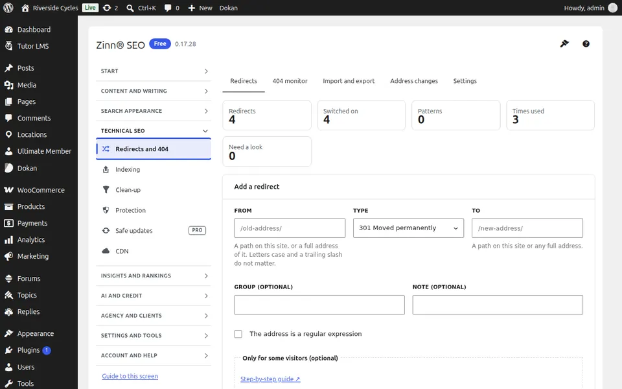Click the New button in admin bar

200,8
